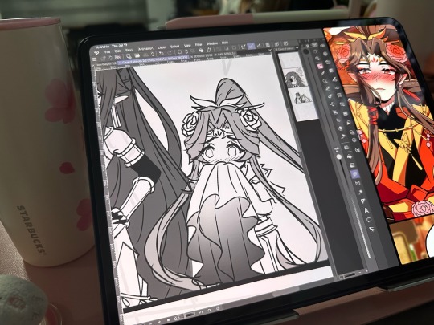434x325 pixels.
Task: Open the File menu
Action: pyautogui.click(x=107, y=52)
